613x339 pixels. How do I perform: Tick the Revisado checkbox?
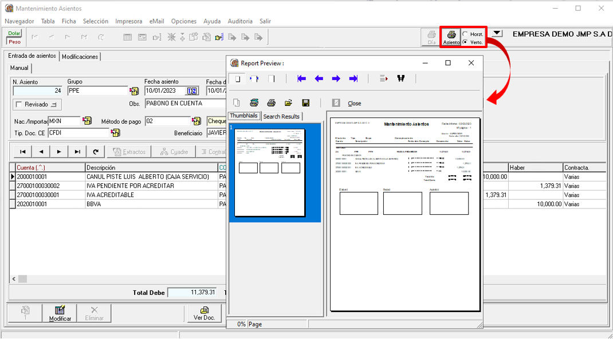[x=19, y=105]
